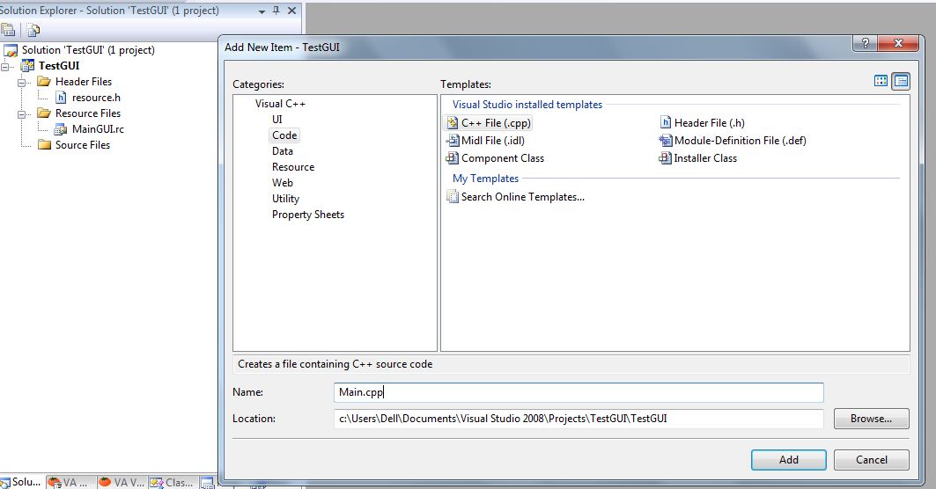Click the Resource Files folder icon

point(44,113)
